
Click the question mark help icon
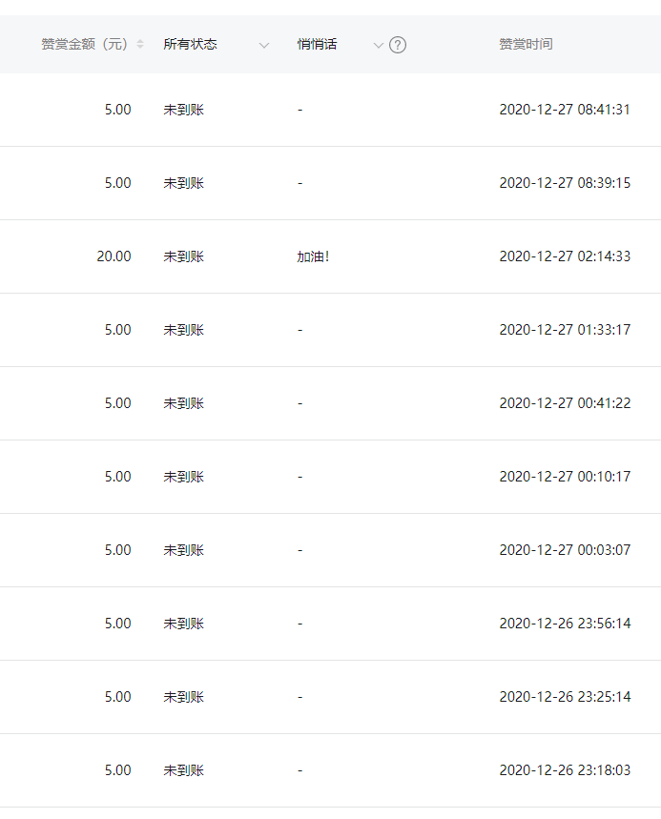(398, 45)
